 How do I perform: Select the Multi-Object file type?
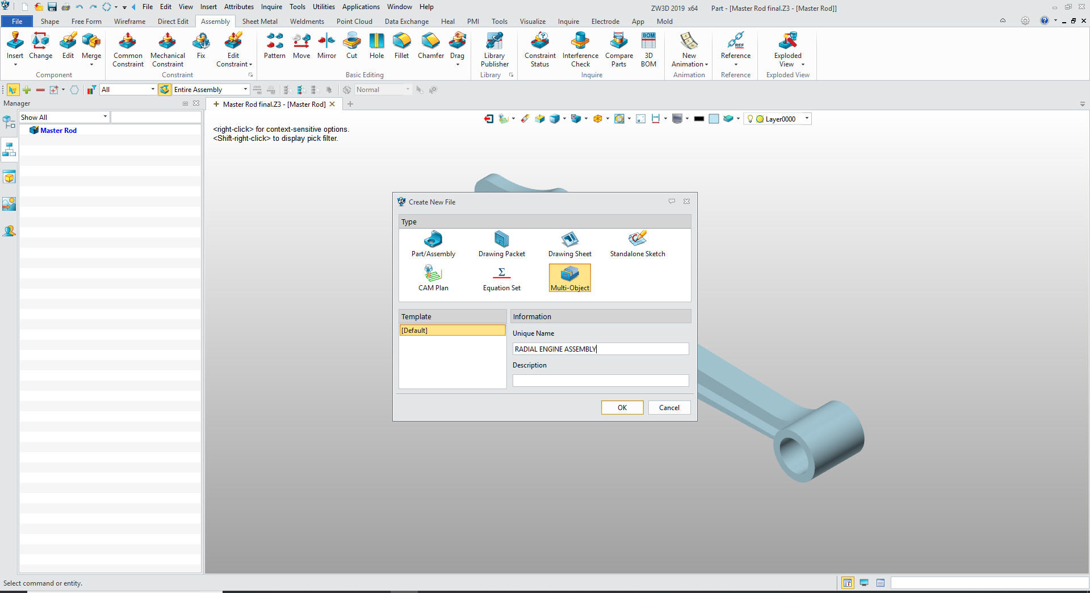(x=569, y=278)
